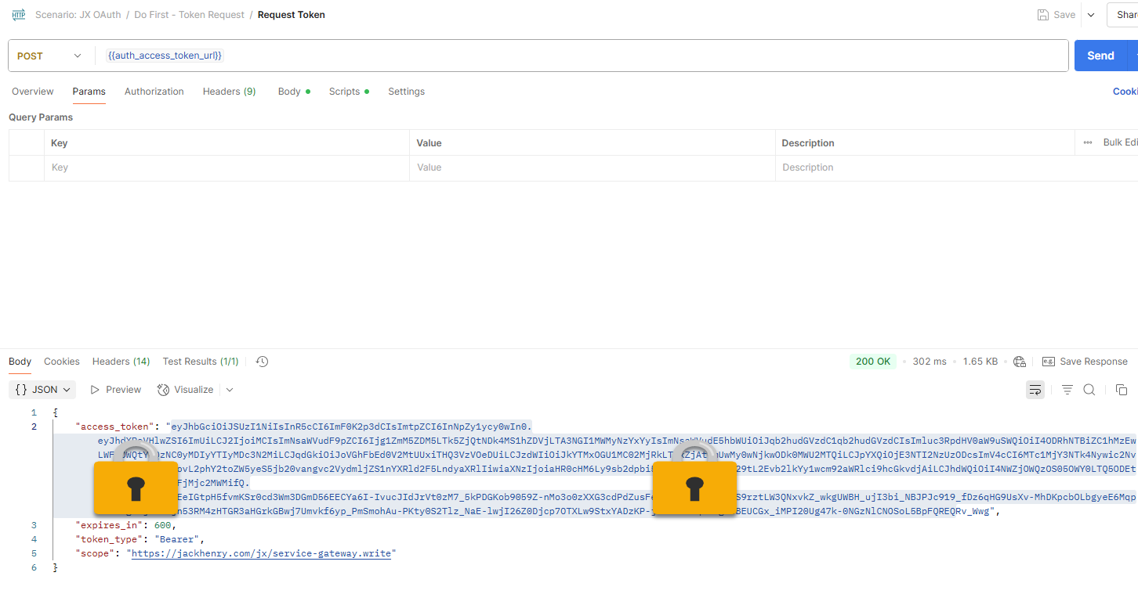Open Bulk Edit ellipsis icon in Query Params
The height and width of the screenshot is (594, 1138).
pyautogui.click(x=1087, y=142)
